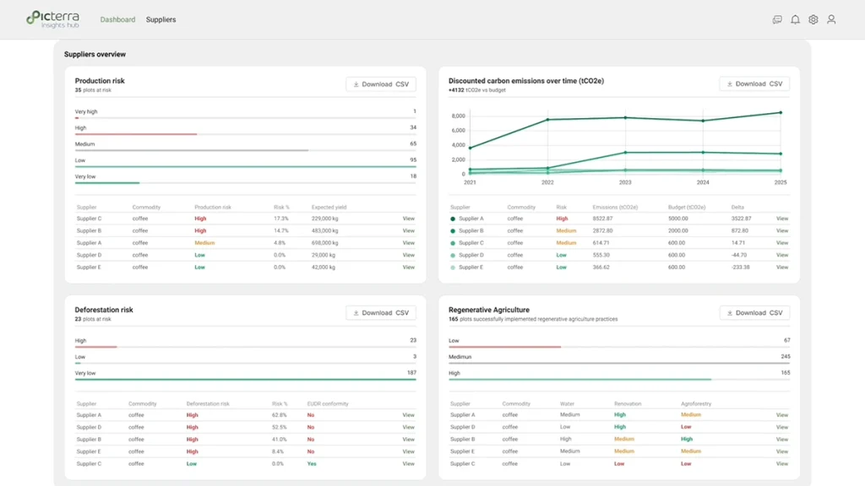Click the 'Very high' production risk row
865x486 pixels.
point(246,114)
